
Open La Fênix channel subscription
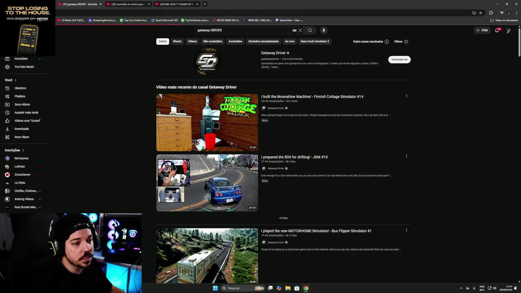coord(20,183)
